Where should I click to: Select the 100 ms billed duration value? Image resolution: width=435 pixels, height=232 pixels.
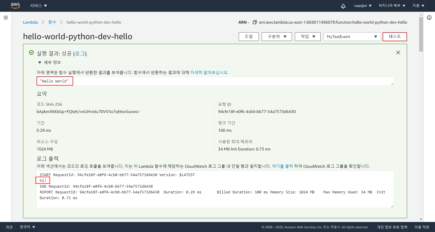pos(225,130)
